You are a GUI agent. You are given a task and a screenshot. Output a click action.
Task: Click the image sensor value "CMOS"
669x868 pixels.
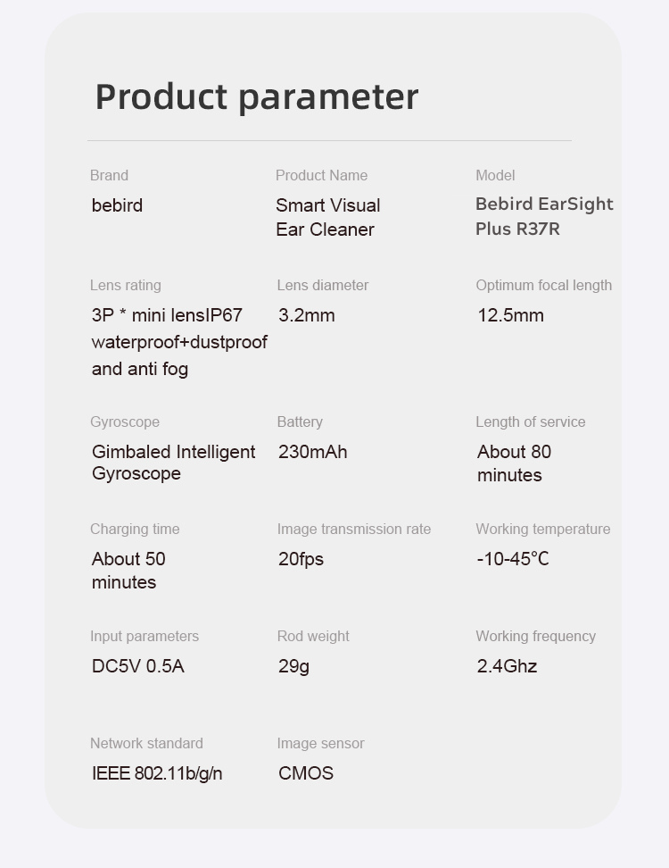306,773
